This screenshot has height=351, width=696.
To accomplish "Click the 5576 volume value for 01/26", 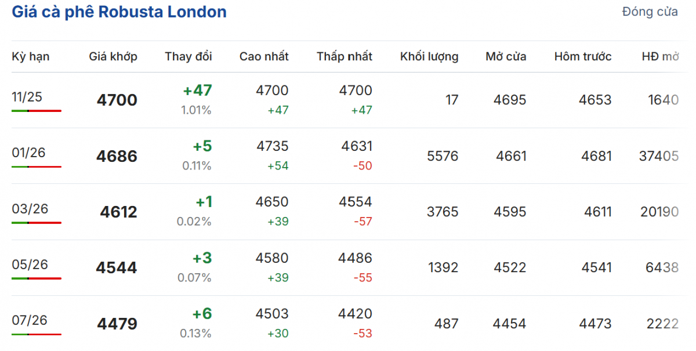I will [443, 156].
